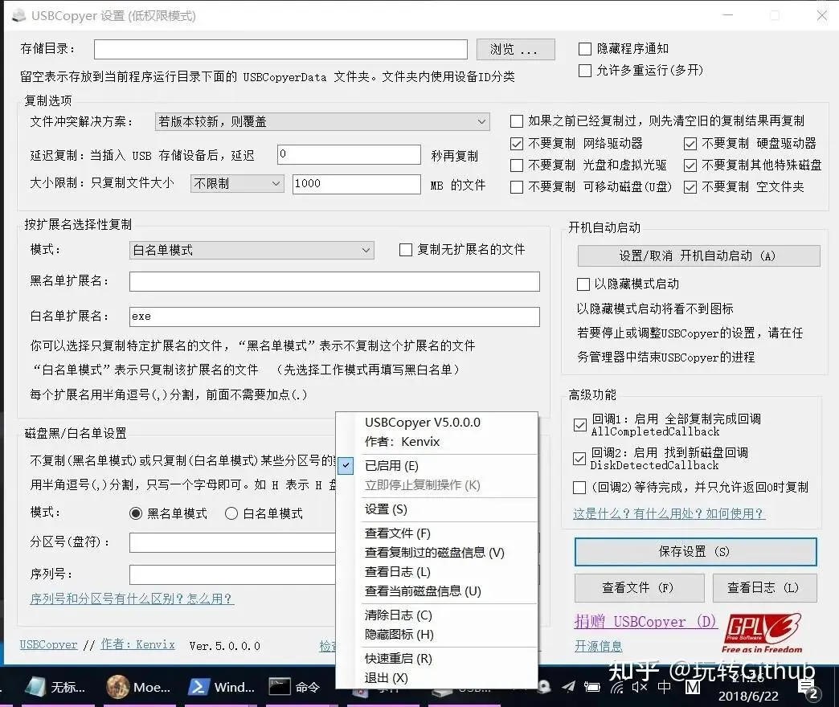Screen dimensions: 839x707
Task: Click the 延迟 seconds input showing 0
Action: coord(349,154)
